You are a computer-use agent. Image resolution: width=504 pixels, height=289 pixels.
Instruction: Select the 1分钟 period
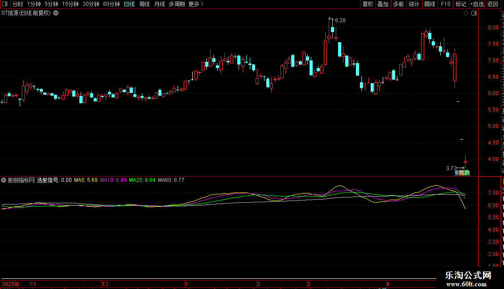click(x=34, y=4)
